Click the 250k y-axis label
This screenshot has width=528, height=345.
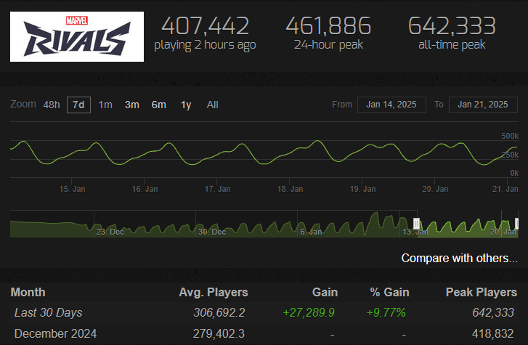click(x=510, y=155)
